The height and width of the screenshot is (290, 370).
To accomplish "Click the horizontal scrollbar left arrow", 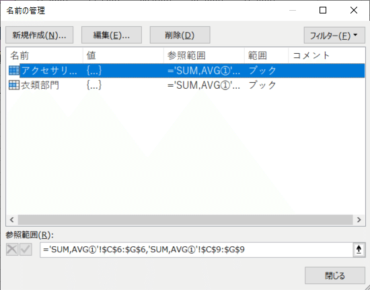I will pyautogui.click(x=12, y=219).
